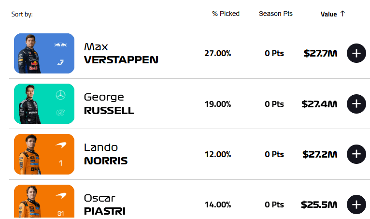Open Max Verstappen's driver photo card

[44, 53]
